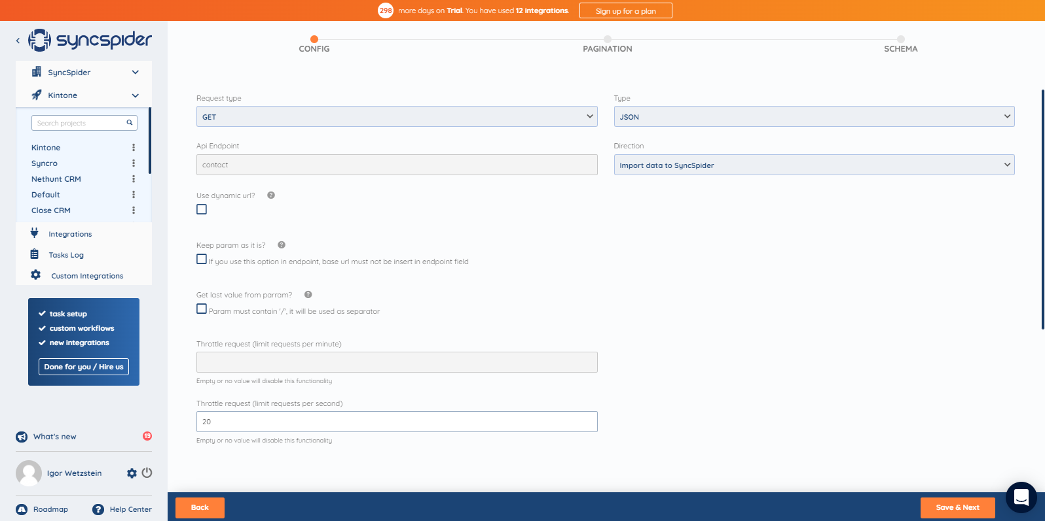Open the 19 notifications badge
Screen dimensions: 1045x521
pyautogui.click(x=147, y=436)
